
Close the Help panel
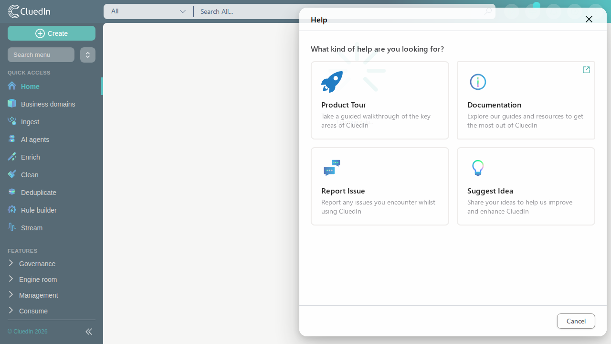click(x=589, y=19)
